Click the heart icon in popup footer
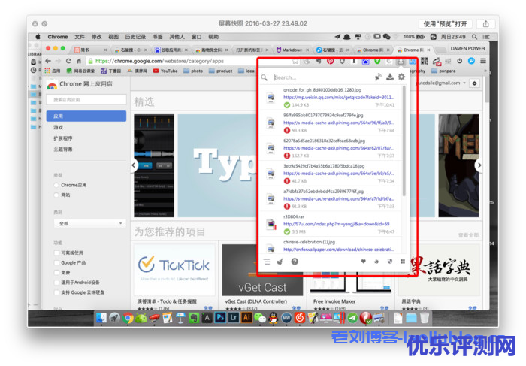 pyautogui.click(x=363, y=262)
